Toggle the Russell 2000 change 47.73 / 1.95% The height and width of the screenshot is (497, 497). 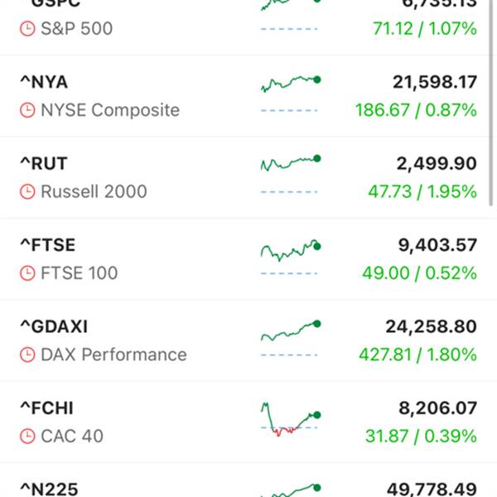click(x=422, y=191)
